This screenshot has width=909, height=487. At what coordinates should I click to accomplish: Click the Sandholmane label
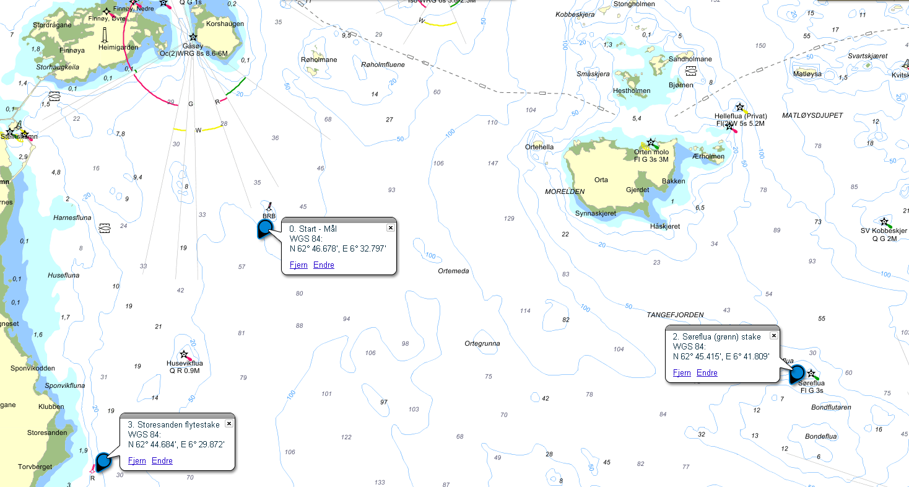tap(690, 59)
